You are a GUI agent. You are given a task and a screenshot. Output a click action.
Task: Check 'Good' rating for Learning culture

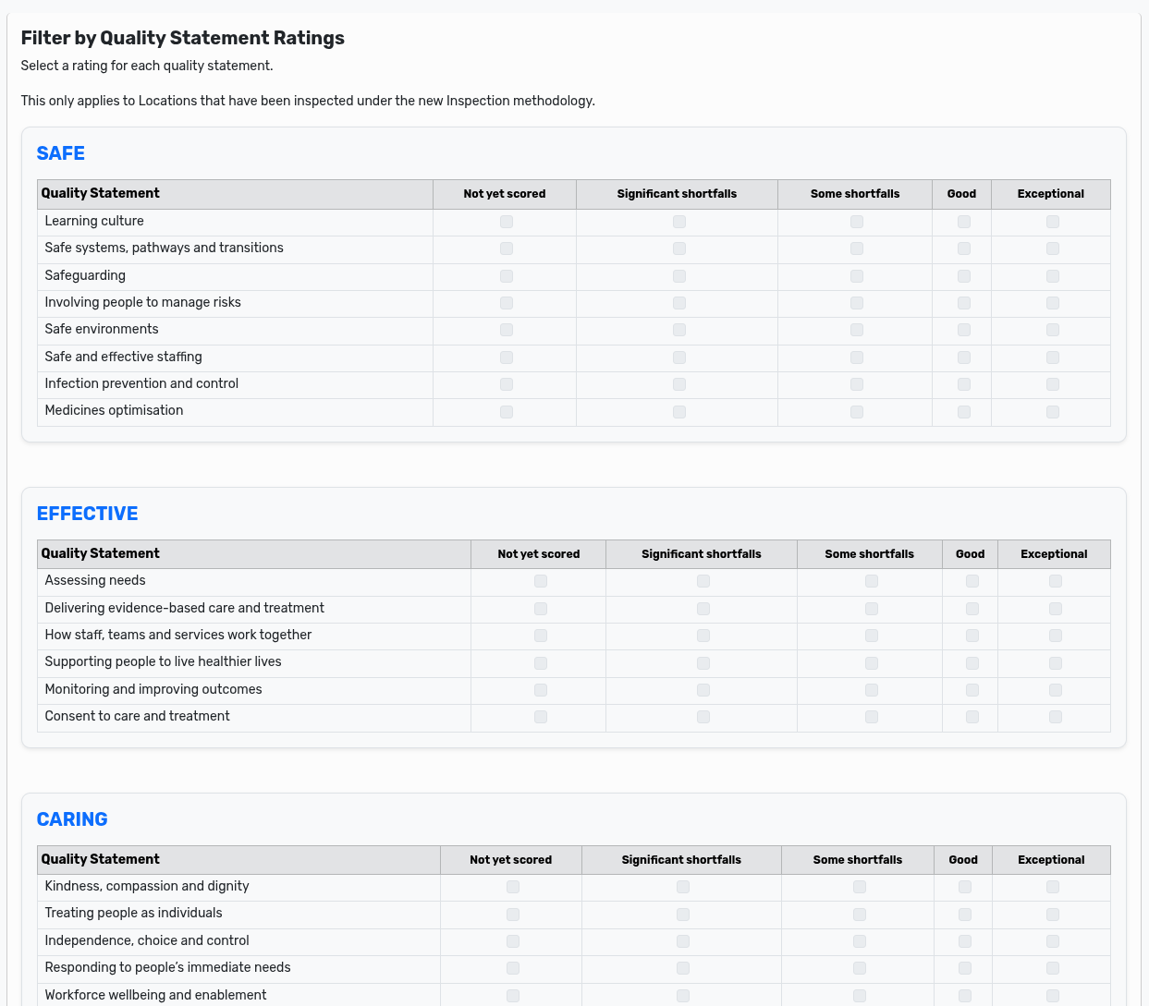(963, 222)
